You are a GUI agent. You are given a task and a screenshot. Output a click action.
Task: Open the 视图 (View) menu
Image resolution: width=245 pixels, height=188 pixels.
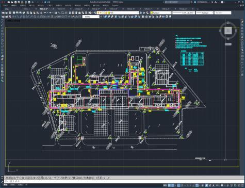[23, 6]
